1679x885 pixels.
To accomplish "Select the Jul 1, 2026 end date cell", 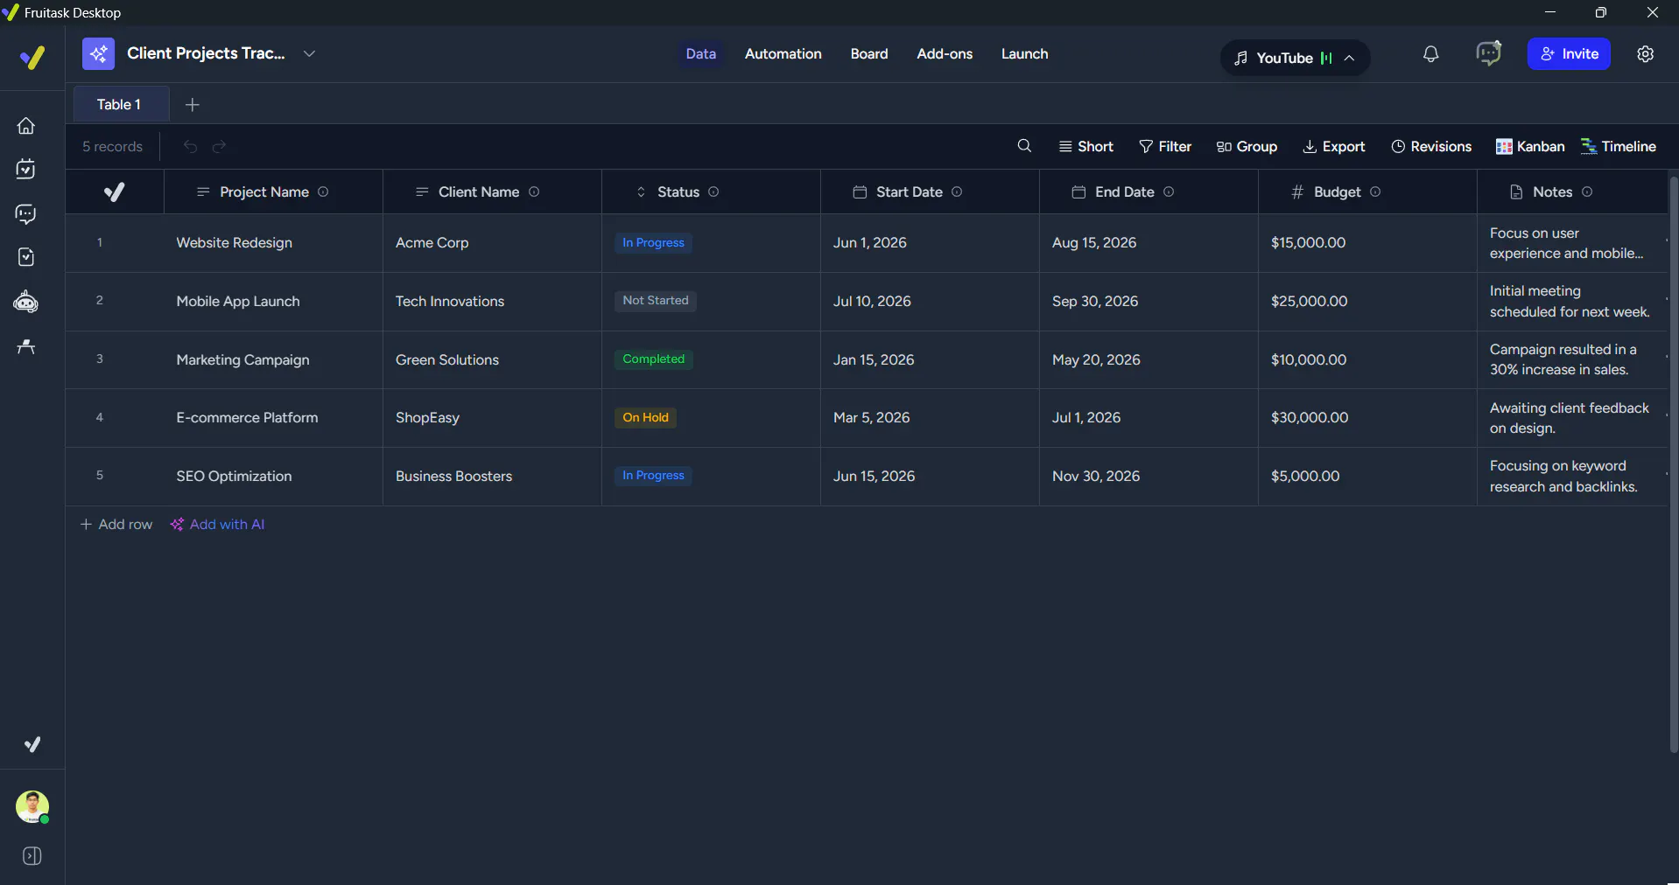I will pos(1149,418).
